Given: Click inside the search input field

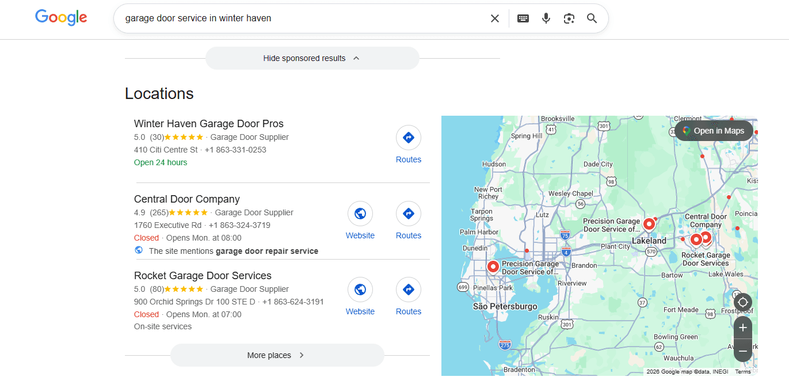Looking at the screenshot, I should (288, 18).
